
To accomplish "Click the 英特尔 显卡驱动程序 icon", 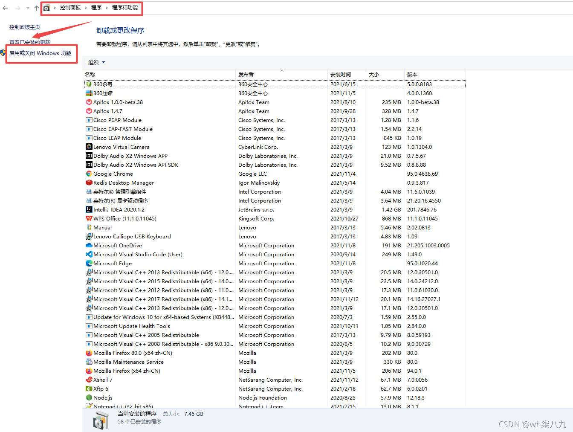I will (89, 200).
